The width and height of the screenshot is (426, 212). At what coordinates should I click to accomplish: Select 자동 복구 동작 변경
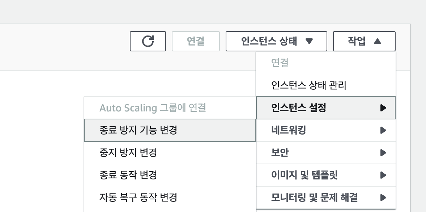(x=170, y=197)
